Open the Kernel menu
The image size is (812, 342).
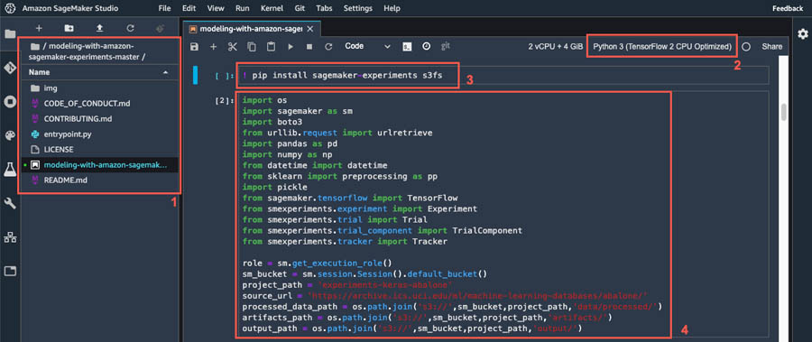pyautogui.click(x=272, y=8)
